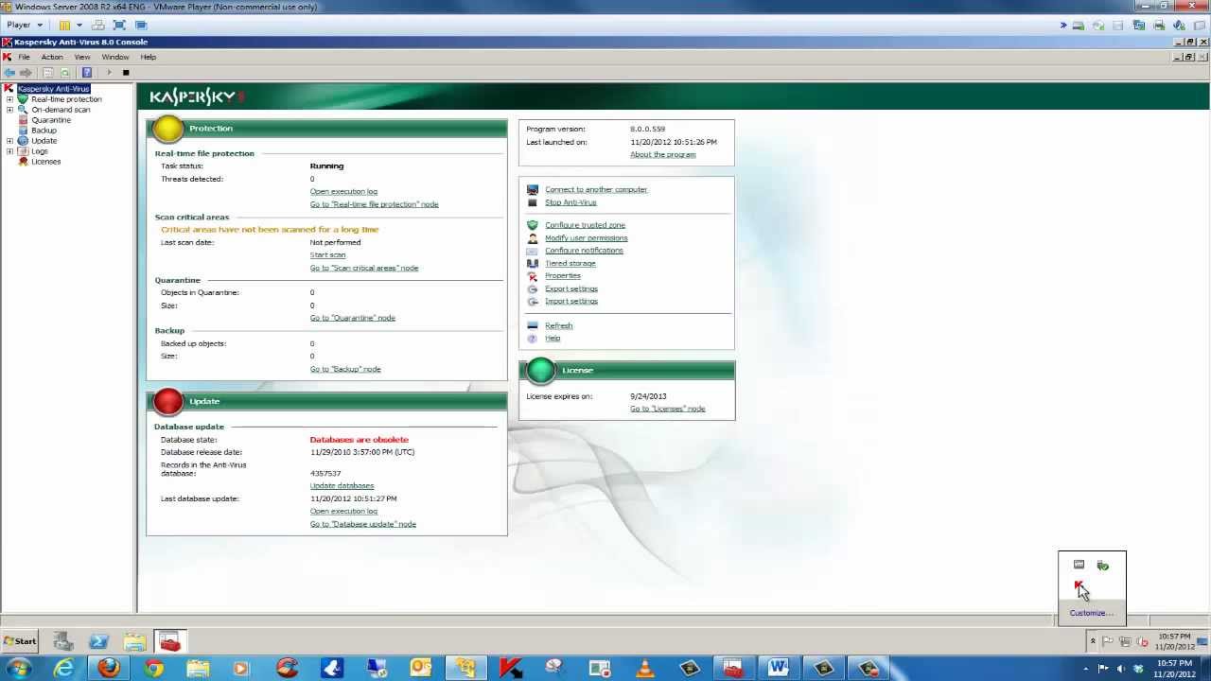Click the Back arrow in console toolbar

(9, 73)
